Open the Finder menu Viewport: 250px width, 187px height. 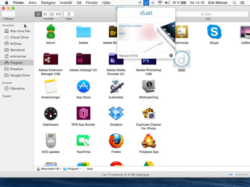pos(19,3)
